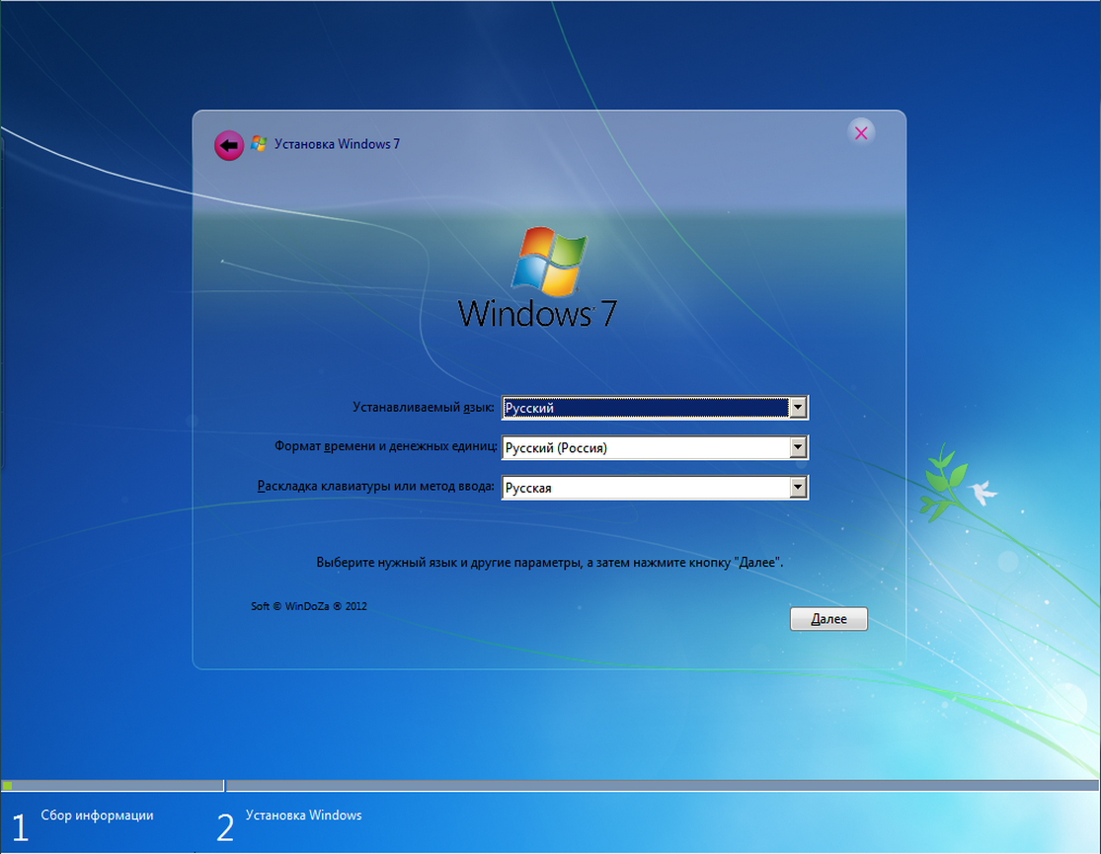Click the pink back arrow button
The width and height of the screenshot is (1101, 854).
tap(229, 145)
